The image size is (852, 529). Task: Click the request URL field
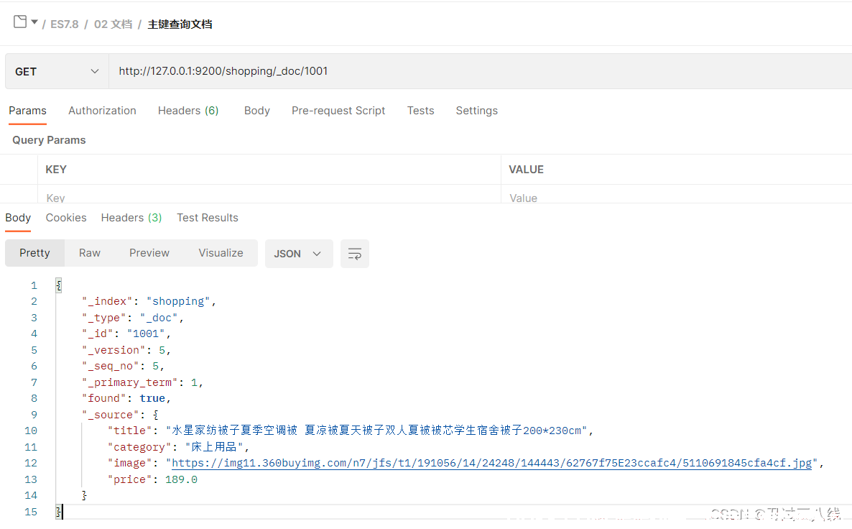(481, 71)
